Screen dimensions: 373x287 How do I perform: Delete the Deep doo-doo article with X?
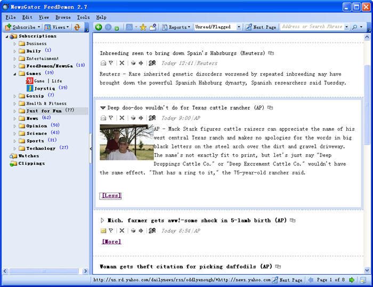[122, 118]
